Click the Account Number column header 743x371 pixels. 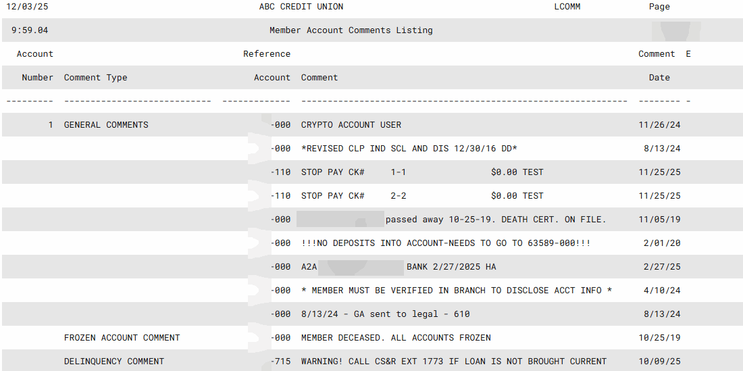[36, 66]
